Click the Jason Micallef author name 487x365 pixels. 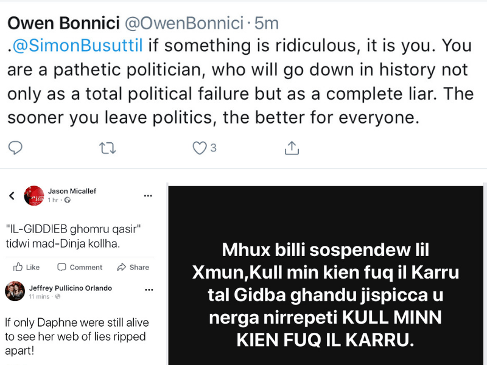[x=72, y=191]
